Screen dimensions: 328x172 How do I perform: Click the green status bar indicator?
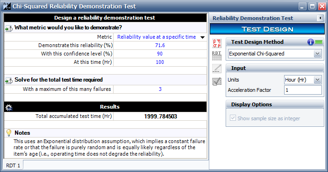point(319,42)
